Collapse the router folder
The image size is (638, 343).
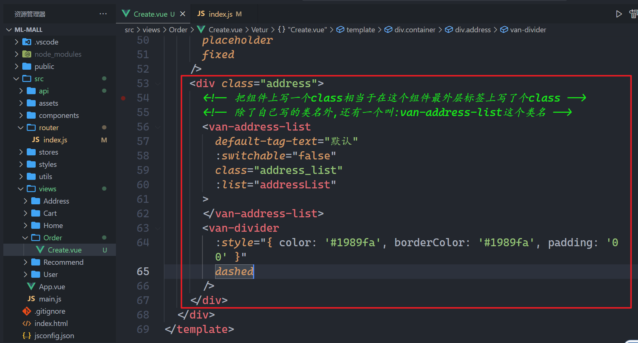21,128
